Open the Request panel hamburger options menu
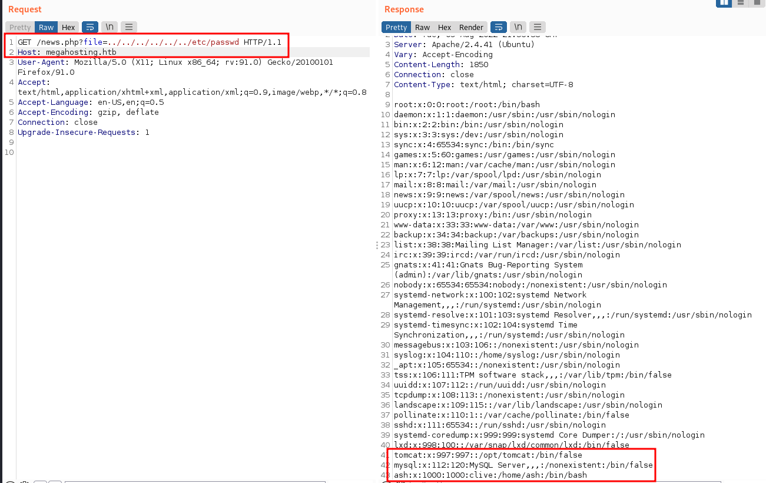The width and height of the screenshot is (766, 483). point(129,27)
